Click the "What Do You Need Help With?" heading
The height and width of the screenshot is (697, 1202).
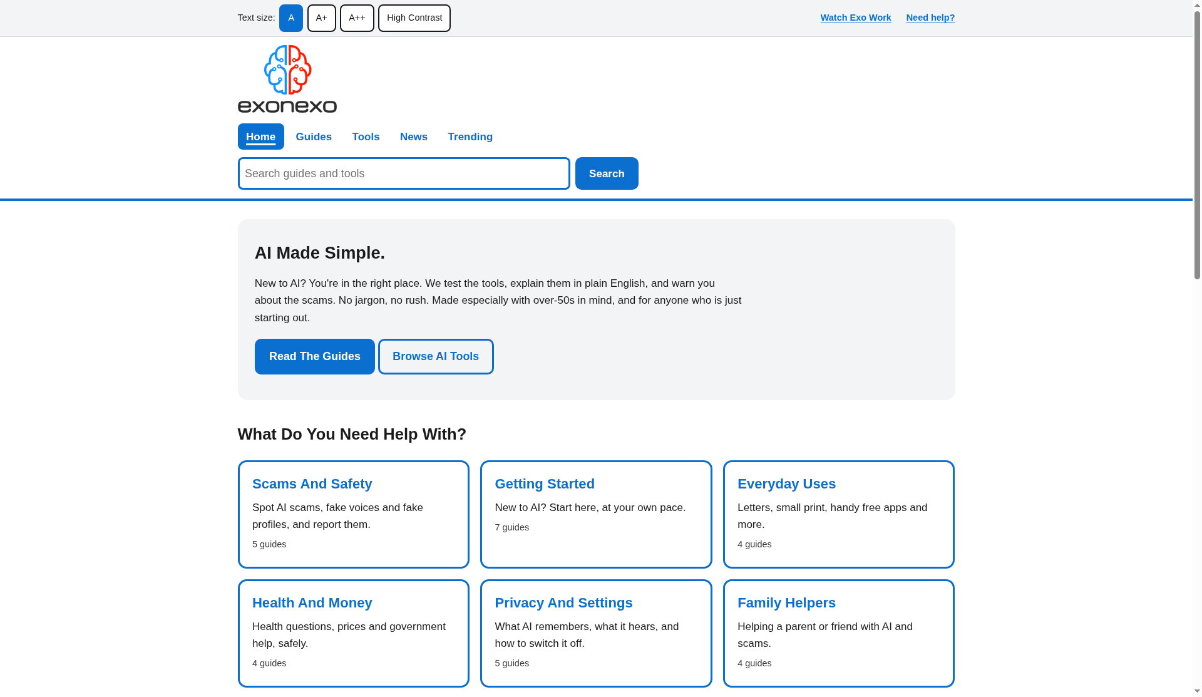click(x=352, y=435)
